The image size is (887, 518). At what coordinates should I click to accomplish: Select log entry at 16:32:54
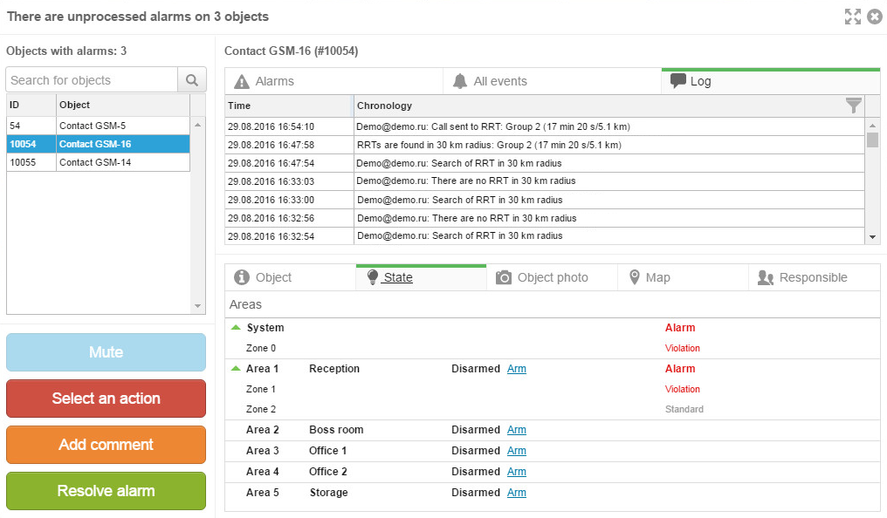pyautogui.click(x=545, y=236)
